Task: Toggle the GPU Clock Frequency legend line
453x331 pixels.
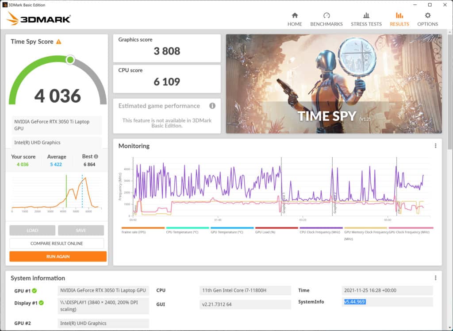Action: (411, 231)
